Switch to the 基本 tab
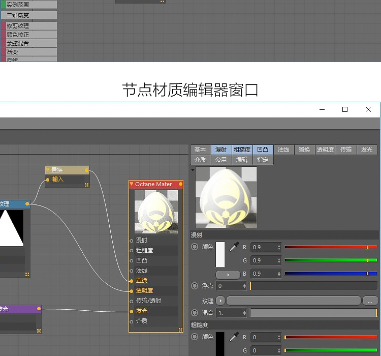Viewport: 381px width, 356px height. tap(201, 150)
